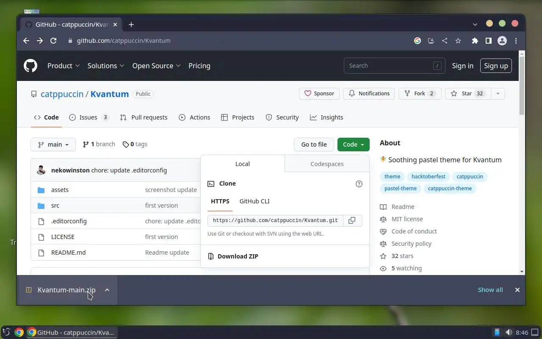542x339 pixels.
Task: Open the Chrome three-dot menu
Action: [x=516, y=41]
